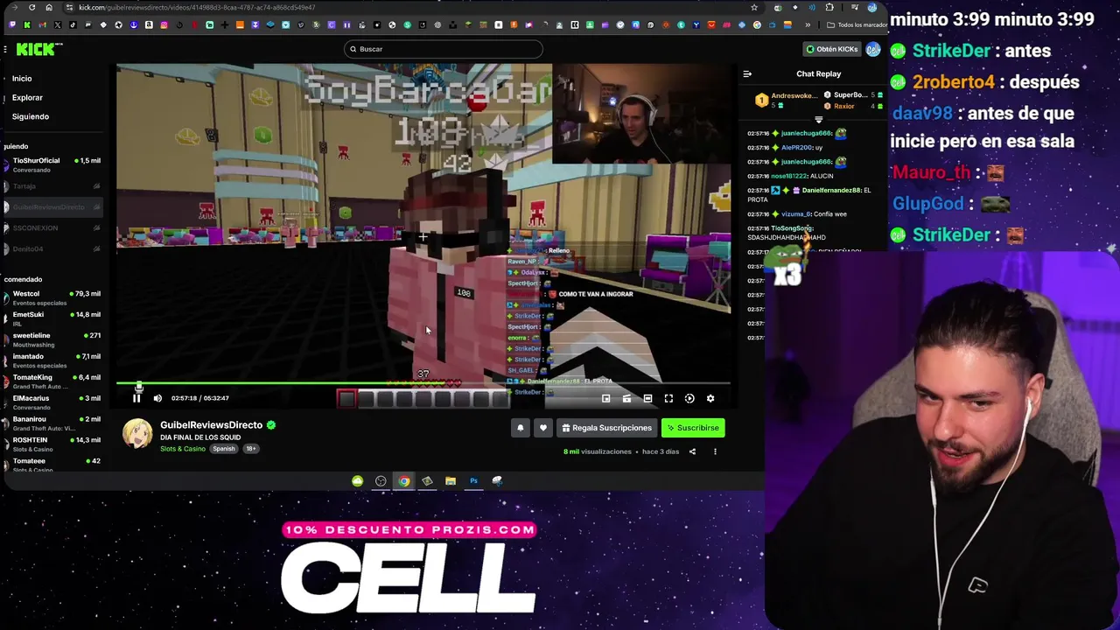Open the Denito04 channel in sidebar

[51, 248]
